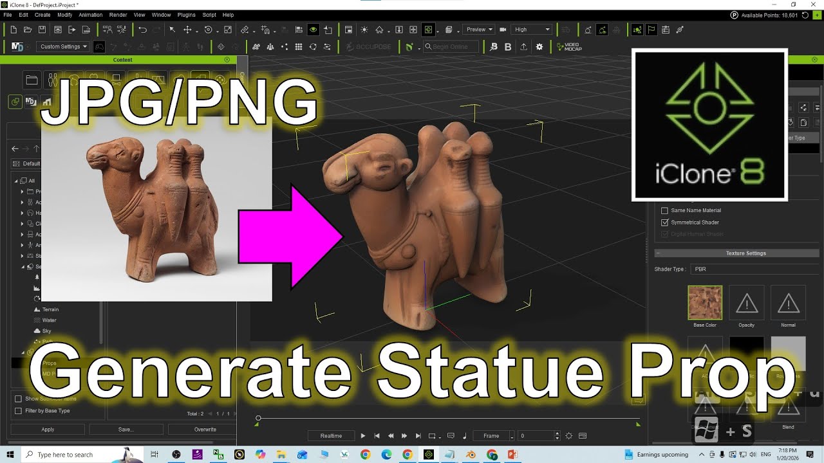Click the gamepad controller icon
Image resolution: width=824 pixels, height=463 pixels.
99,47
